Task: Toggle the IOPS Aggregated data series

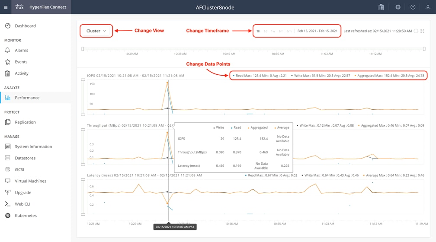Action: point(389,76)
